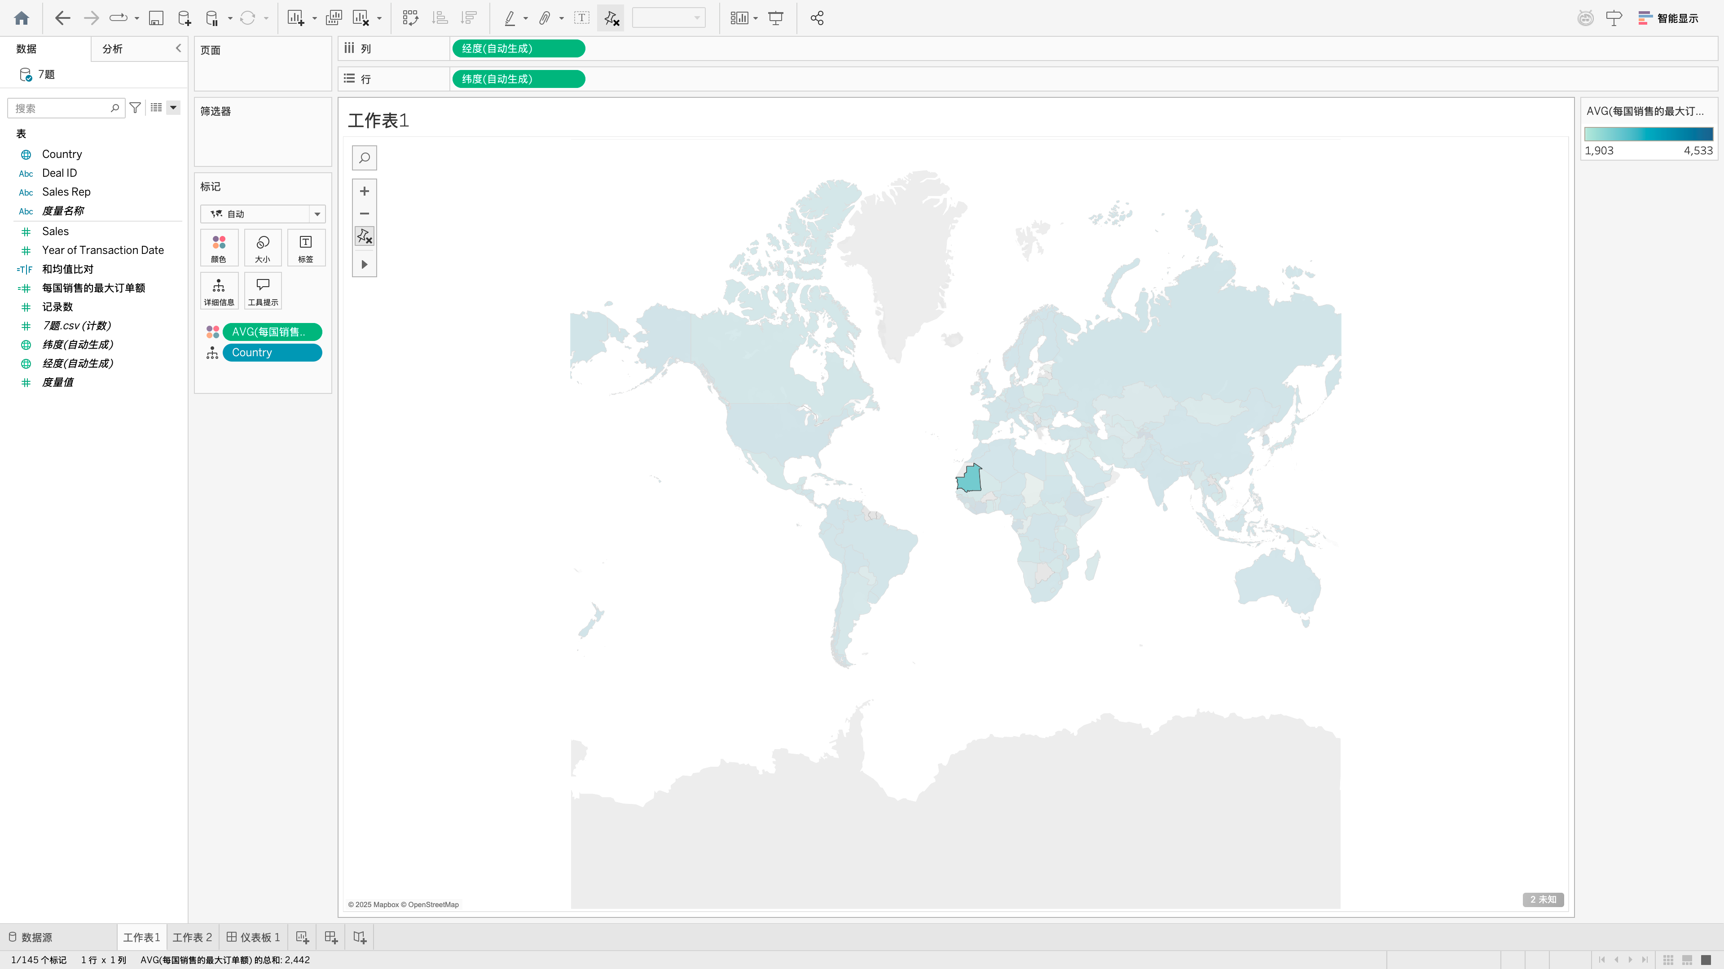Open map search magnifier button
The image size is (1724, 969).
[x=364, y=158]
